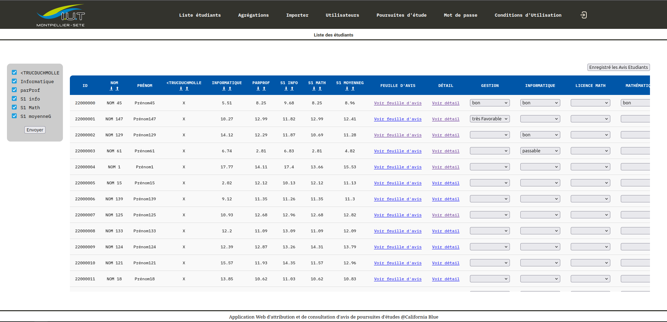667x322 pixels.
Task: Open Informatique avis dropdown showing passable
Action: tap(540, 151)
